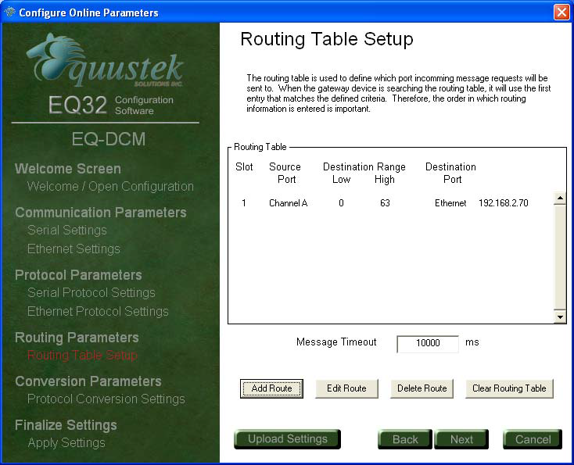
Task: Click 'Finalize Settings' sidebar heading
Action: [66, 425]
